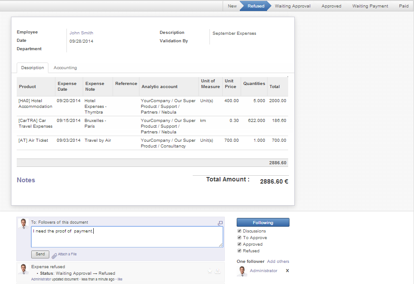The image size is (414, 284).
Task: Switch to the Description tab
Action: coord(33,68)
